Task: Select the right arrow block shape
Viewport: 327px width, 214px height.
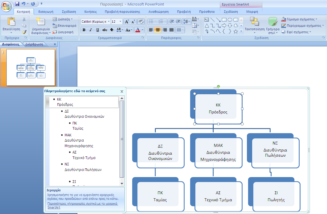Action: tap(224, 26)
